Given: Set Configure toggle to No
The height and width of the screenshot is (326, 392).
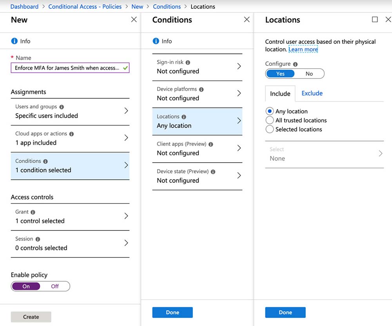Looking at the screenshot, I should [309, 74].
